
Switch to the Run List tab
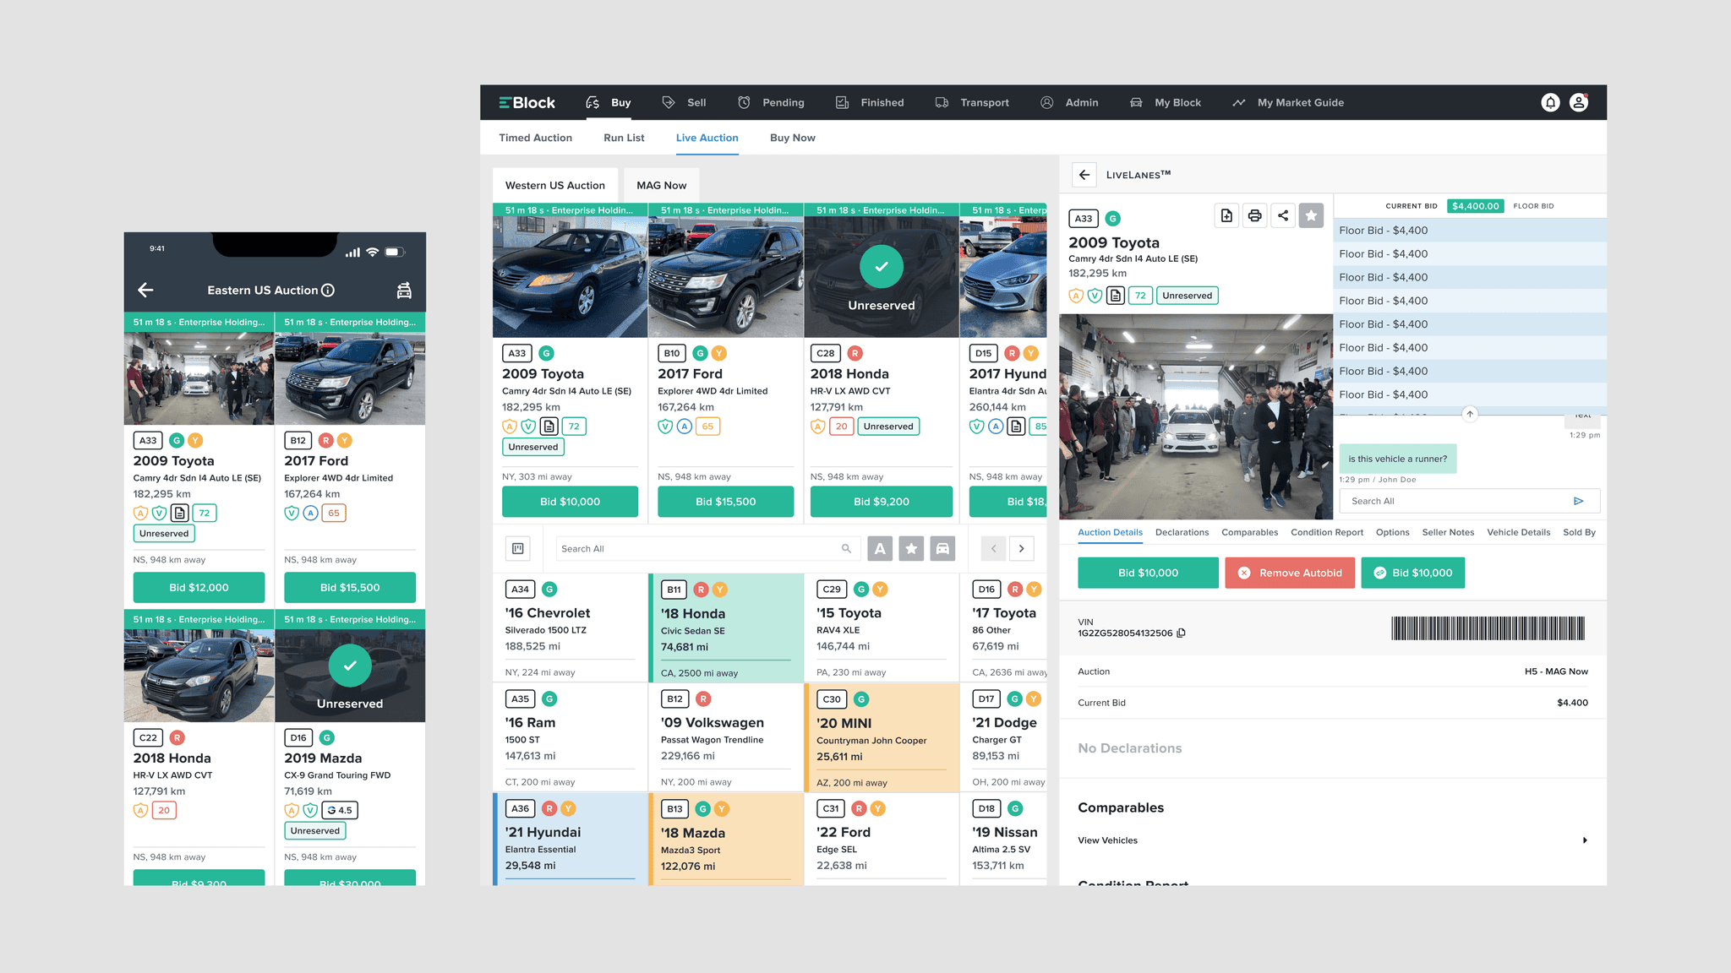(x=624, y=138)
